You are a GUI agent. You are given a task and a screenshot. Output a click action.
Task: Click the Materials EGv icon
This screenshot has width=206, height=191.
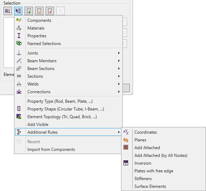pyautogui.click(x=19, y=28)
